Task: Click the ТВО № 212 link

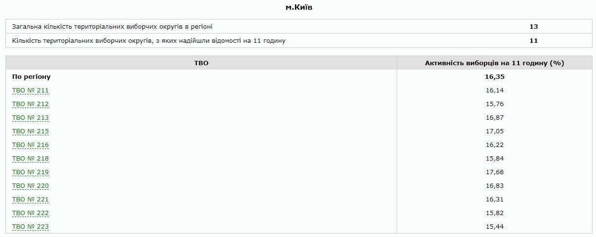Action: [30, 104]
